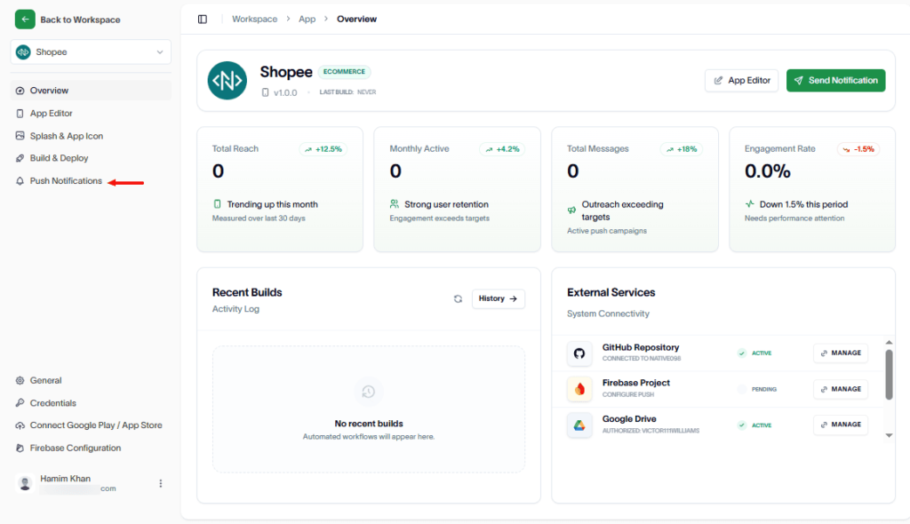Screen dimensions: 910x524
Task: Open build History
Action: tap(498, 298)
